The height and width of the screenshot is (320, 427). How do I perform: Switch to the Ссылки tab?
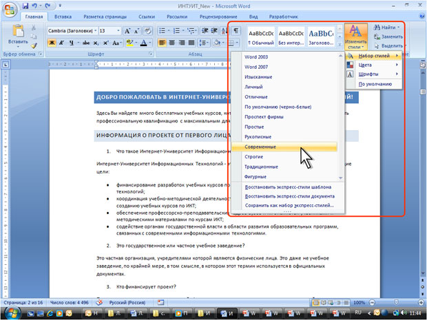pyautogui.click(x=147, y=17)
